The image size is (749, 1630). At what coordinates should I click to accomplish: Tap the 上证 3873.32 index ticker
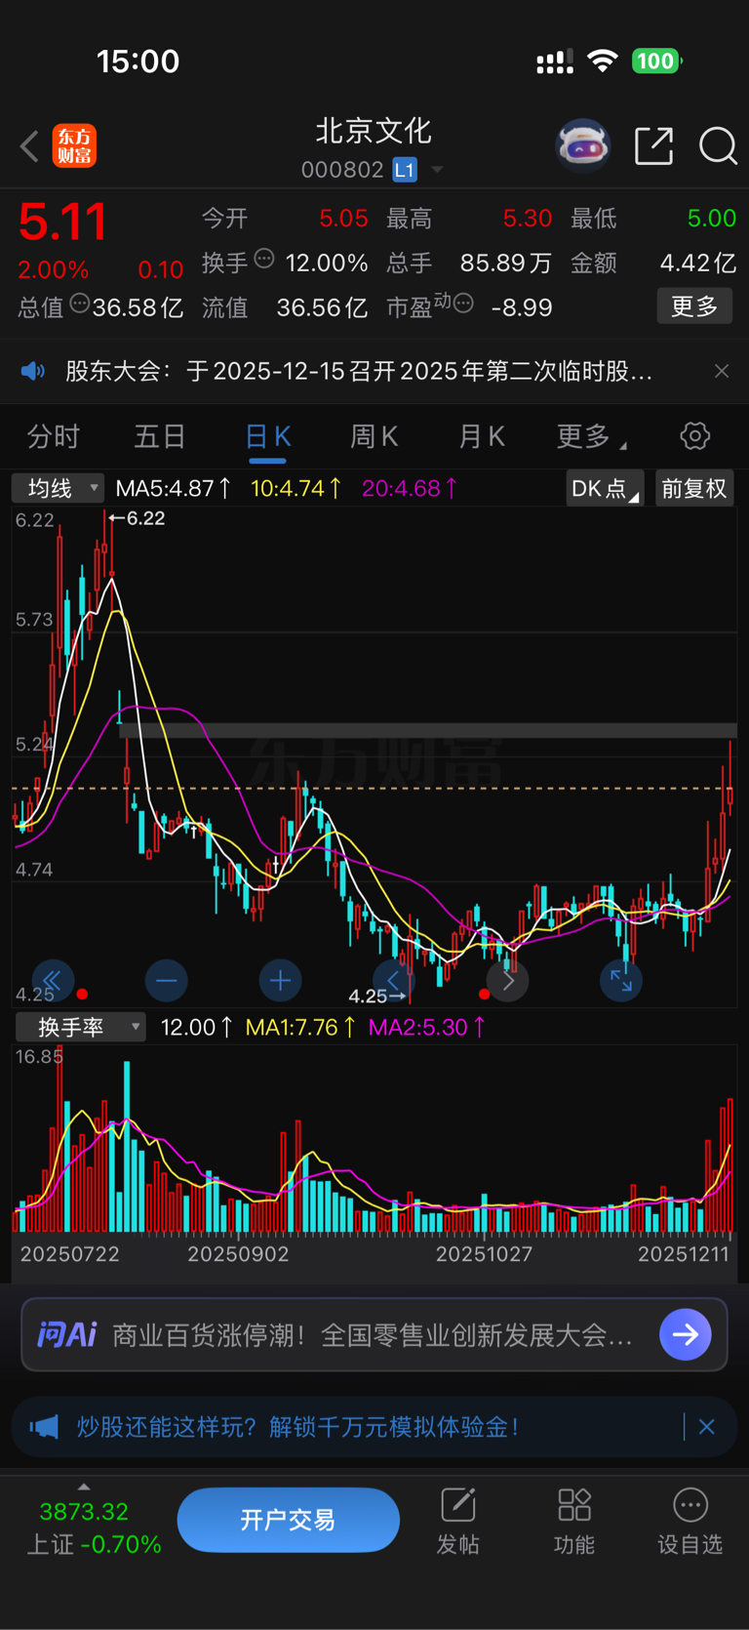93,1528
